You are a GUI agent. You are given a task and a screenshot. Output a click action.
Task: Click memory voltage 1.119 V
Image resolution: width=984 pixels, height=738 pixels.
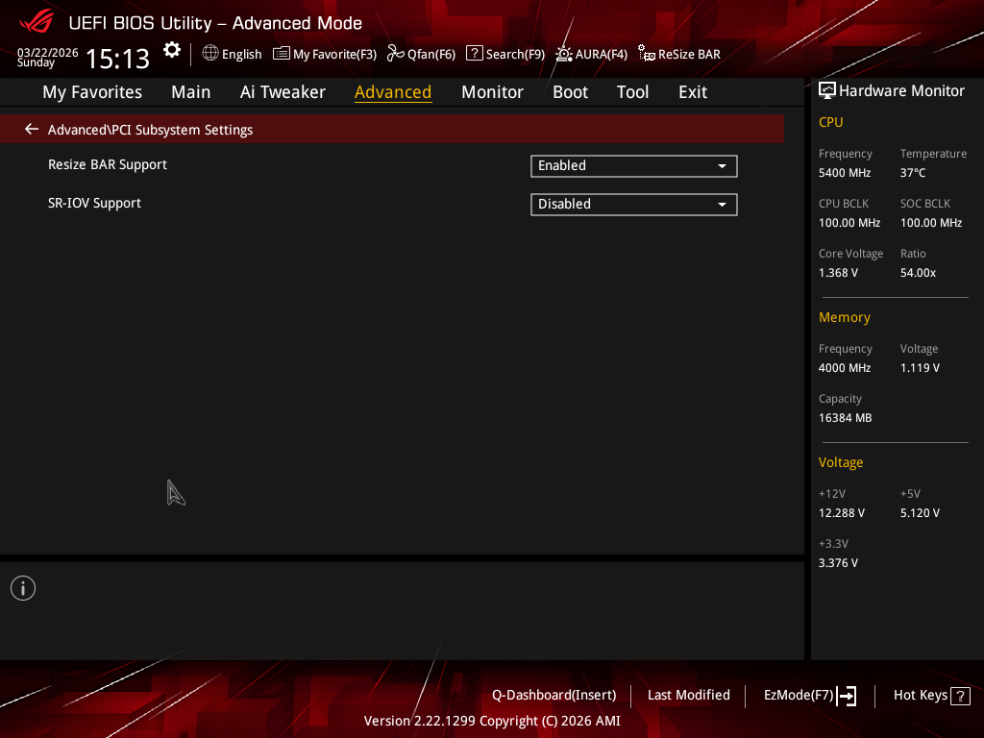(920, 368)
